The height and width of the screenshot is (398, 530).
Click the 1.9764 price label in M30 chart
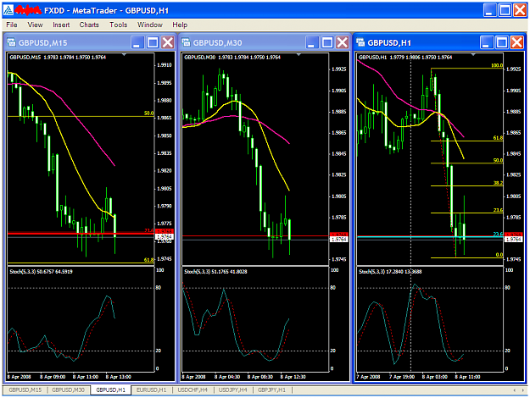click(338, 240)
